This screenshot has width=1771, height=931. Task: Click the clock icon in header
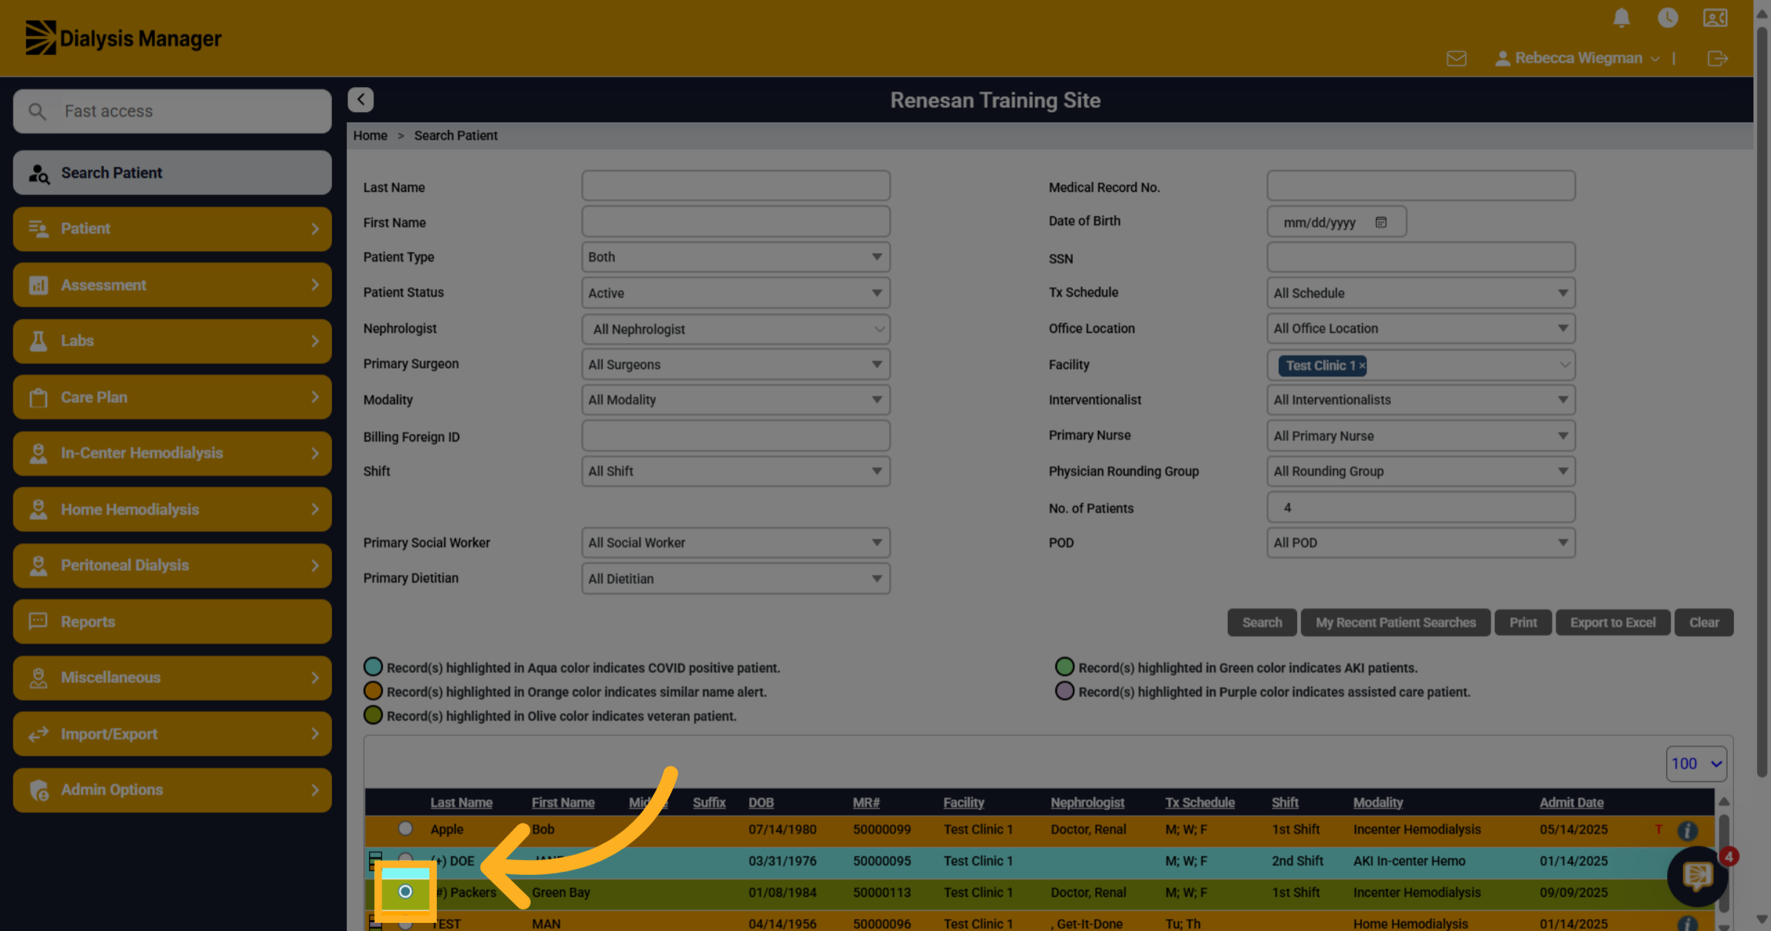[1668, 17]
